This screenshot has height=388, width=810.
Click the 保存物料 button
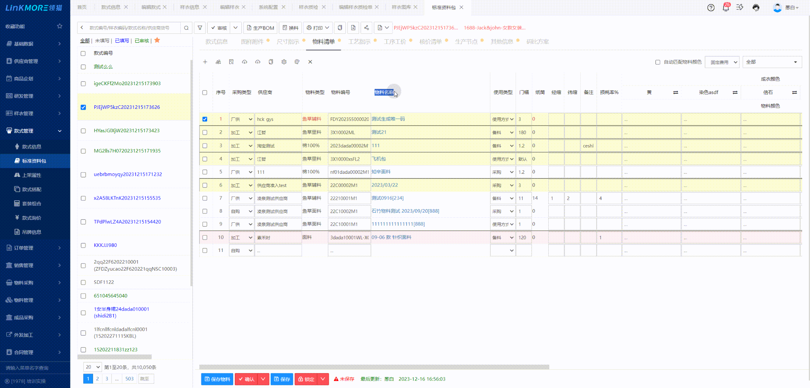pyautogui.click(x=217, y=379)
